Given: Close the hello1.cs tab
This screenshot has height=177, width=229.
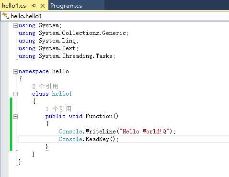Looking at the screenshot, I should click(43, 6).
